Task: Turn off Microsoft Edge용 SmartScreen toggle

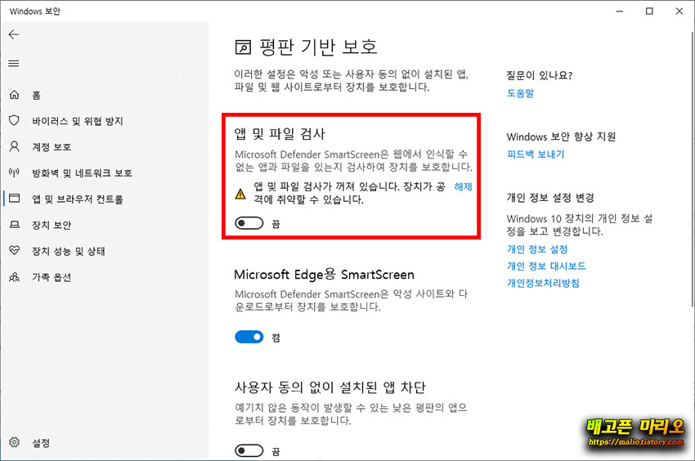Action: [249, 338]
